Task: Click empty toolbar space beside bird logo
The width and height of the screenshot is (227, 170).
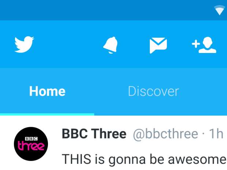Action: 68,44
